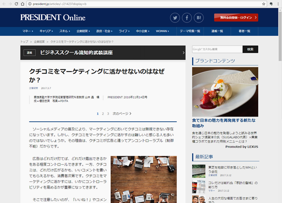Screen dimensions: 282x203
Task: Click the Google custom search input field
Action: click(217, 49)
